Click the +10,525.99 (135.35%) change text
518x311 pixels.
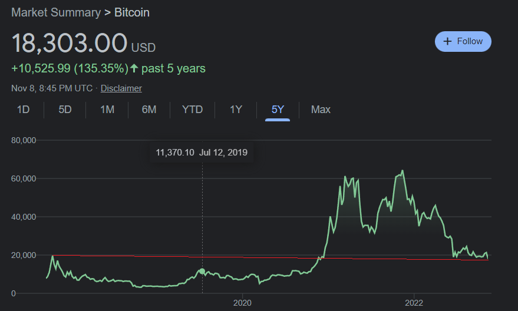pos(70,68)
